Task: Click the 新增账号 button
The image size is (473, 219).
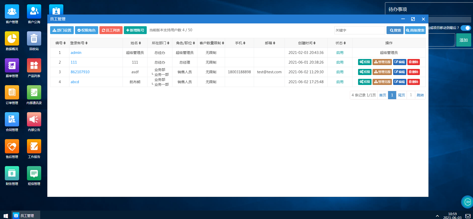Action: point(135,30)
